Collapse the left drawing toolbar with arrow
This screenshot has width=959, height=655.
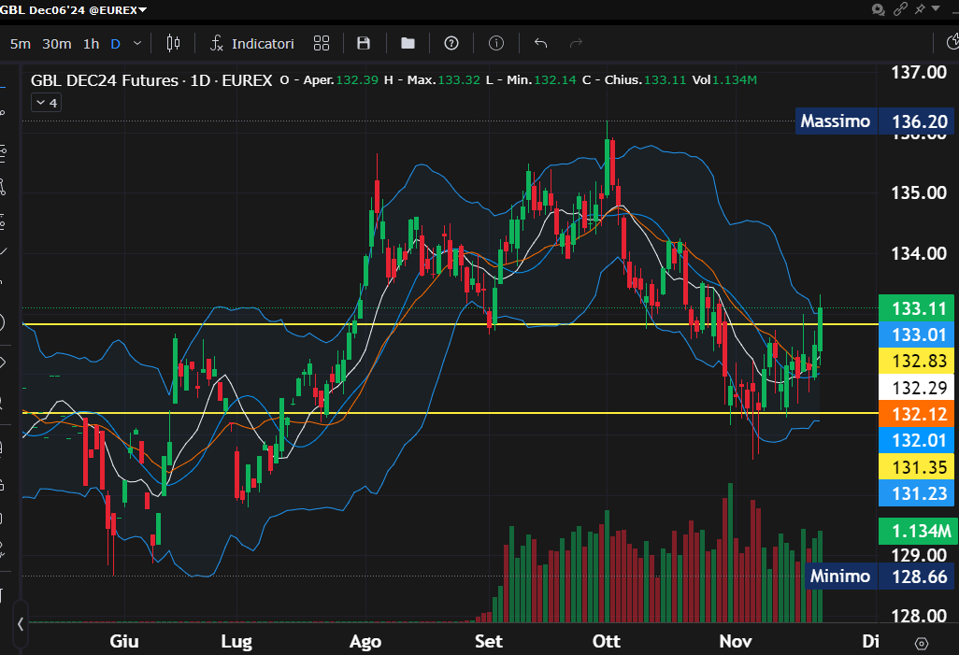pyautogui.click(x=21, y=622)
